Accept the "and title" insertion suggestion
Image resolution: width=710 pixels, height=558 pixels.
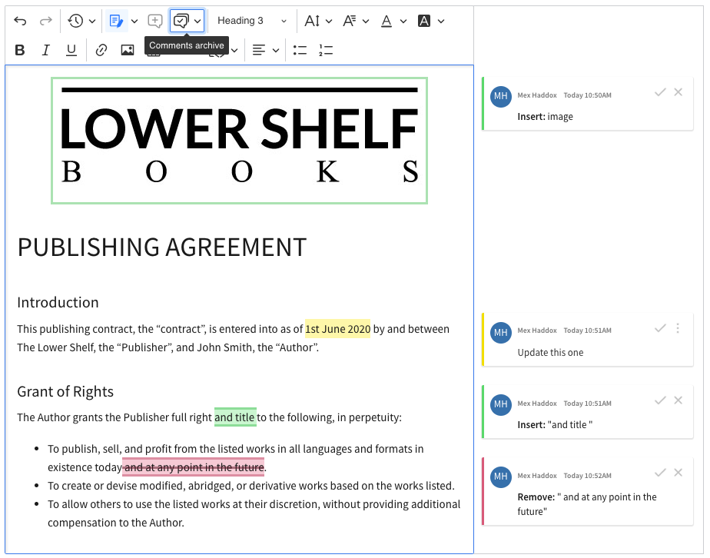660,400
